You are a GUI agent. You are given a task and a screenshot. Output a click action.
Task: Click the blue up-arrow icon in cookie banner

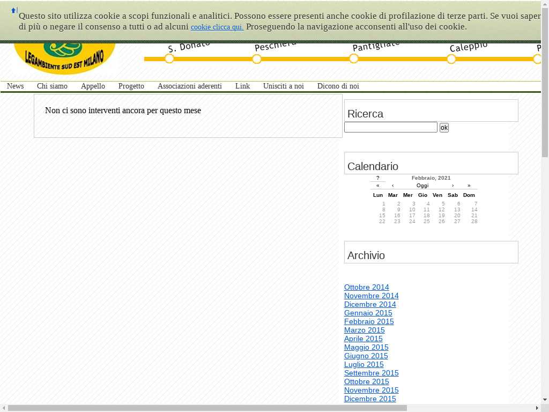(x=14, y=10)
